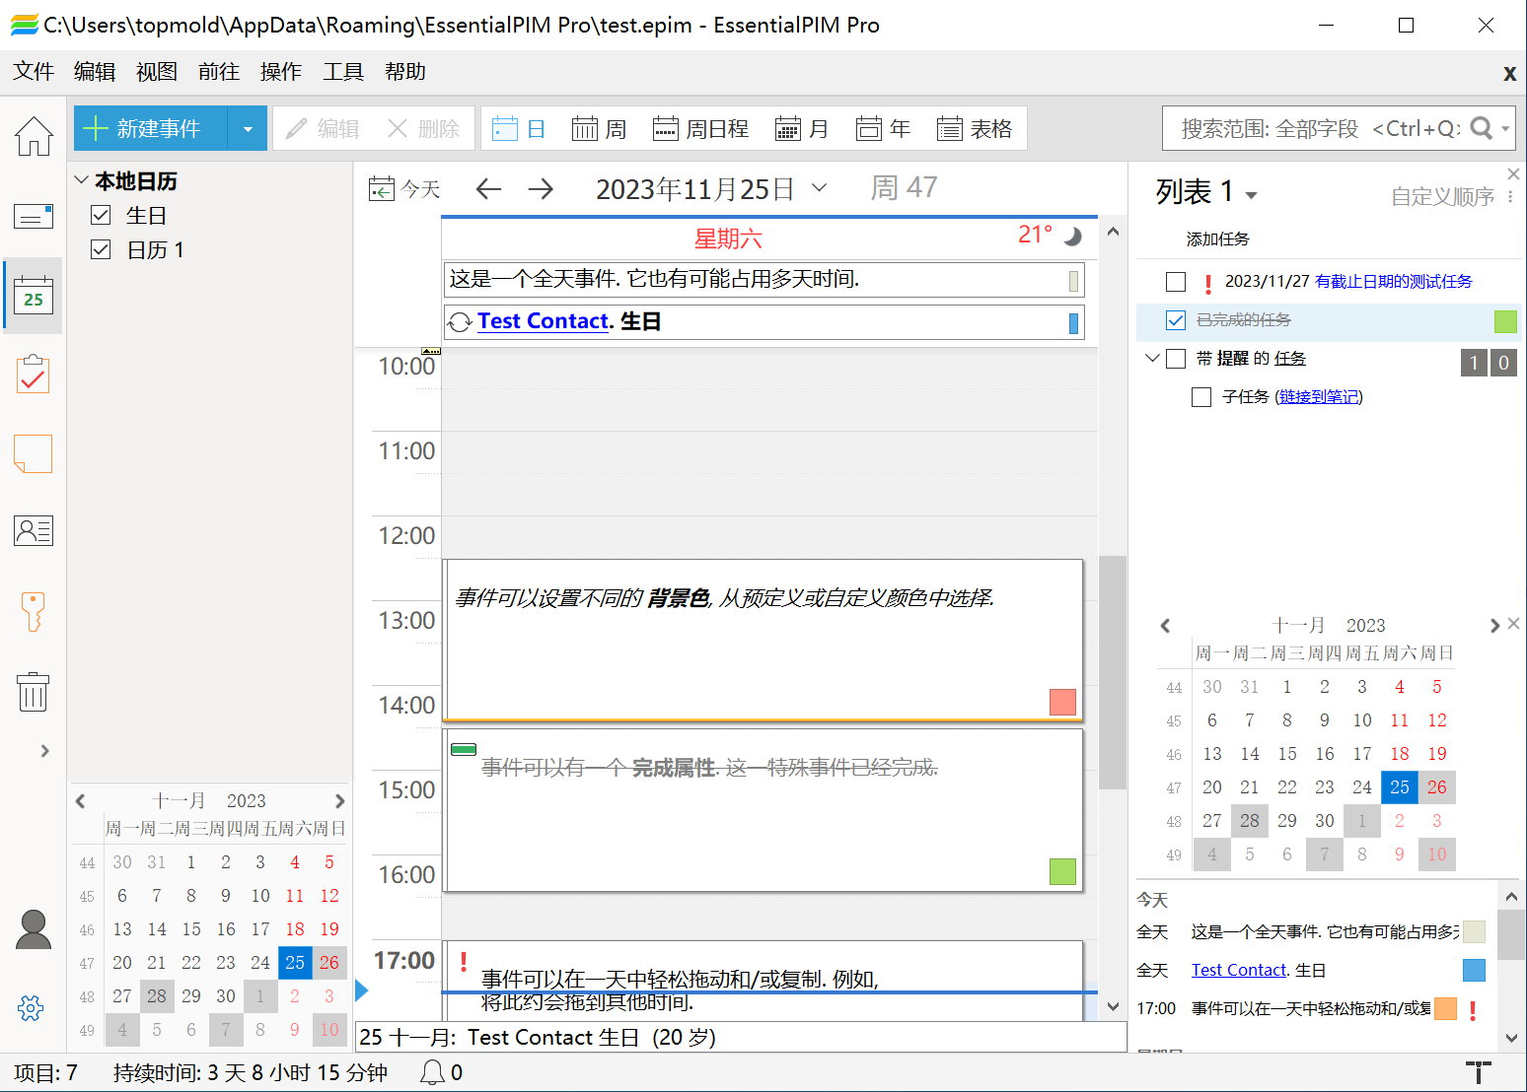This screenshot has width=1527, height=1092.
Task: Check the 子任务 subtask checkbox
Action: click(1201, 397)
